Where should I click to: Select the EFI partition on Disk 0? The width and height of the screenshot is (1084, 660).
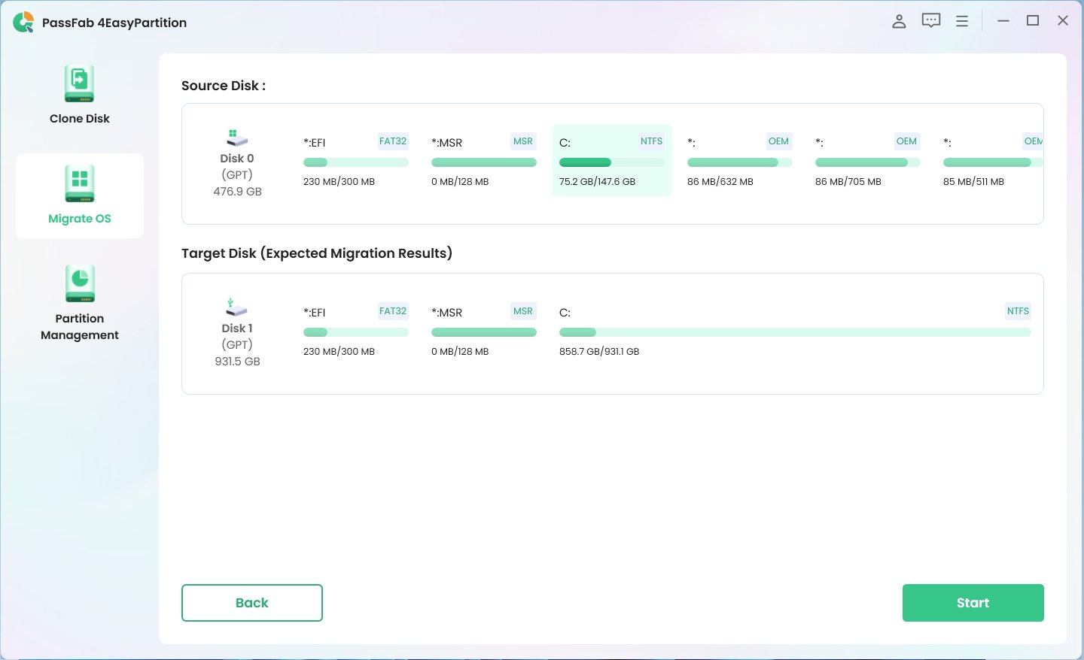[355, 160]
